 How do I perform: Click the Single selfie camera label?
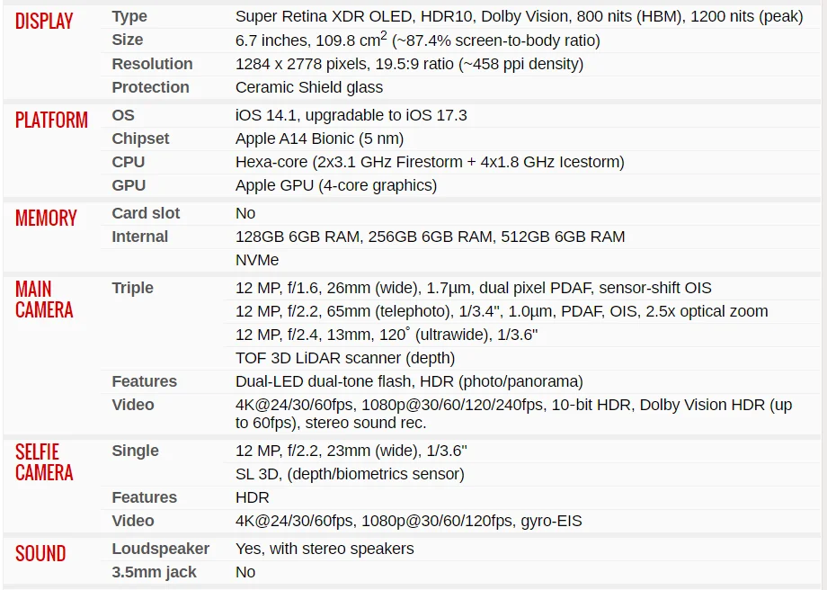(x=135, y=451)
